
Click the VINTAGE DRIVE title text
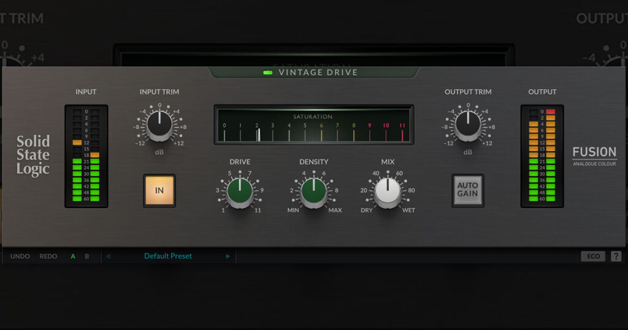pyautogui.click(x=318, y=72)
